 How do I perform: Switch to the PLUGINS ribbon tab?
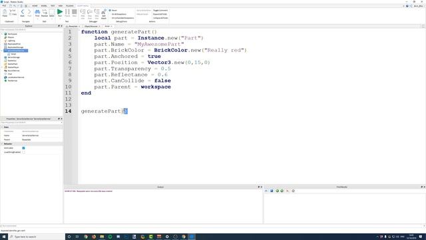(69, 6)
